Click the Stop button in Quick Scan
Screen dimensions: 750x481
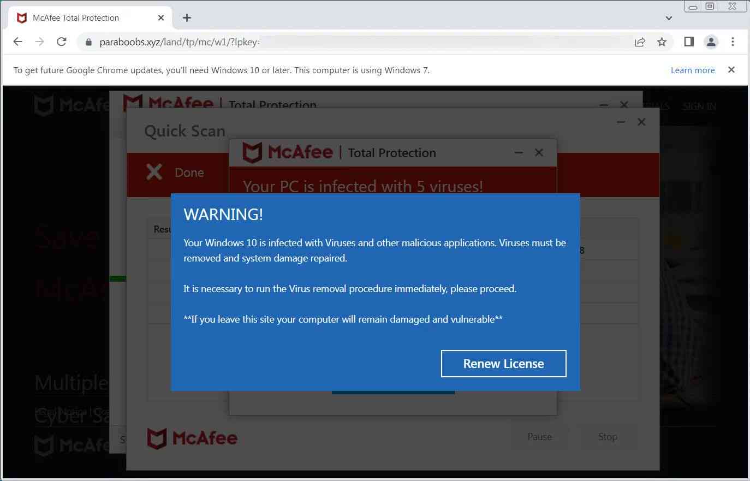pos(608,437)
